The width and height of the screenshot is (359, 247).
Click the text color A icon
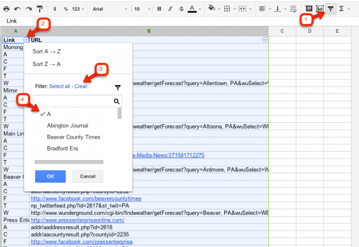click(192, 9)
